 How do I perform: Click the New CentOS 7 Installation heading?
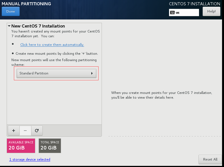[38, 26]
